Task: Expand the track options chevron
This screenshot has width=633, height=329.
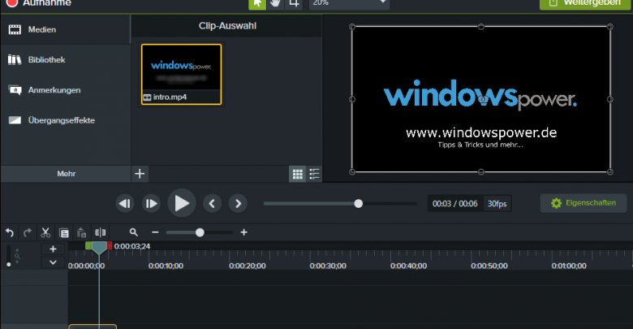Action: [x=53, y=262]
